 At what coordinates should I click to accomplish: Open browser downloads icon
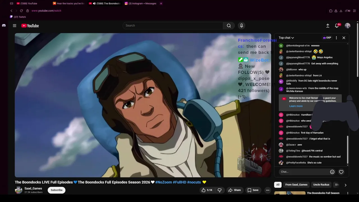point(341,11)
